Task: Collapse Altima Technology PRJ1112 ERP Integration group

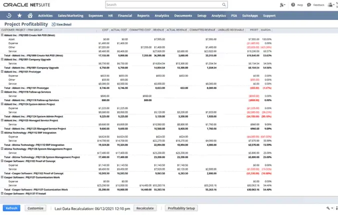Action: [2, 132]
